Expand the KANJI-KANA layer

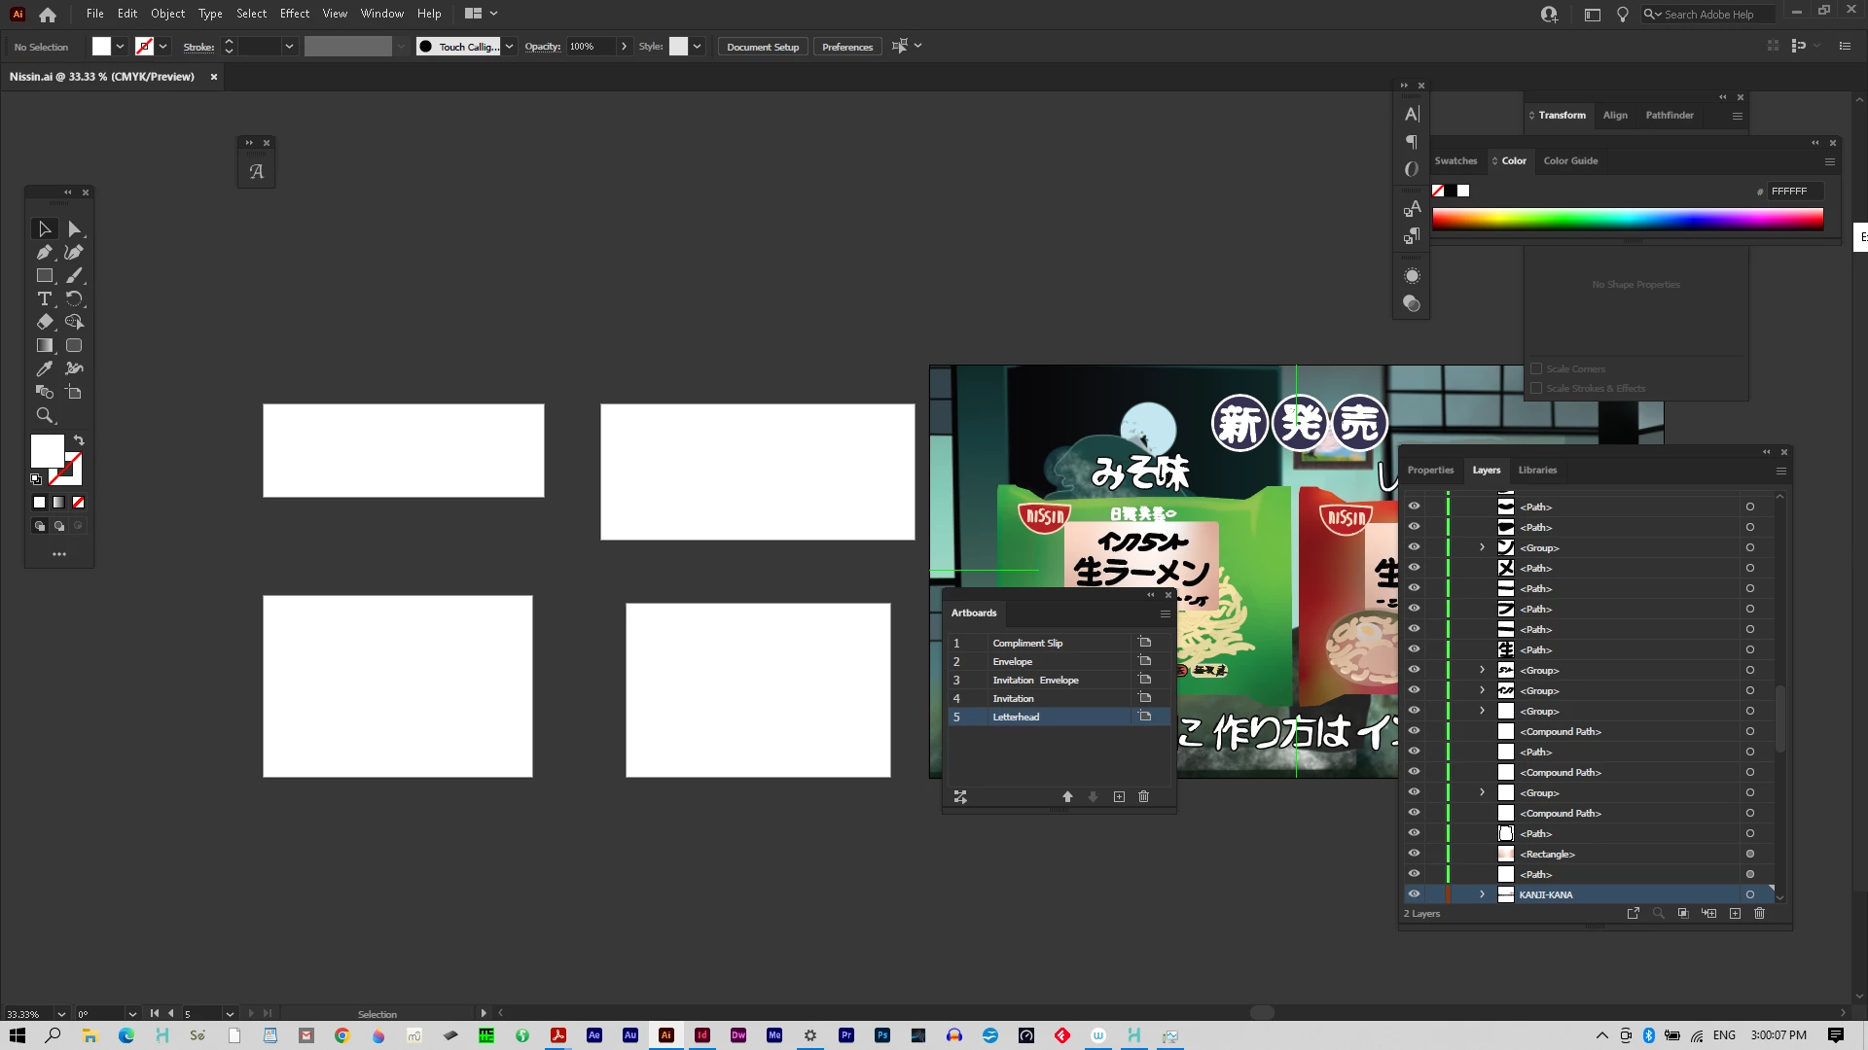1482,893
